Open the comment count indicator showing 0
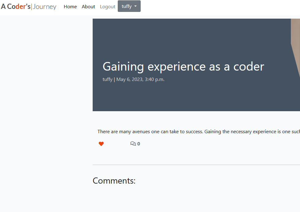Image resolution: width=300 pixels, height=212 pixels. (135, 143)
